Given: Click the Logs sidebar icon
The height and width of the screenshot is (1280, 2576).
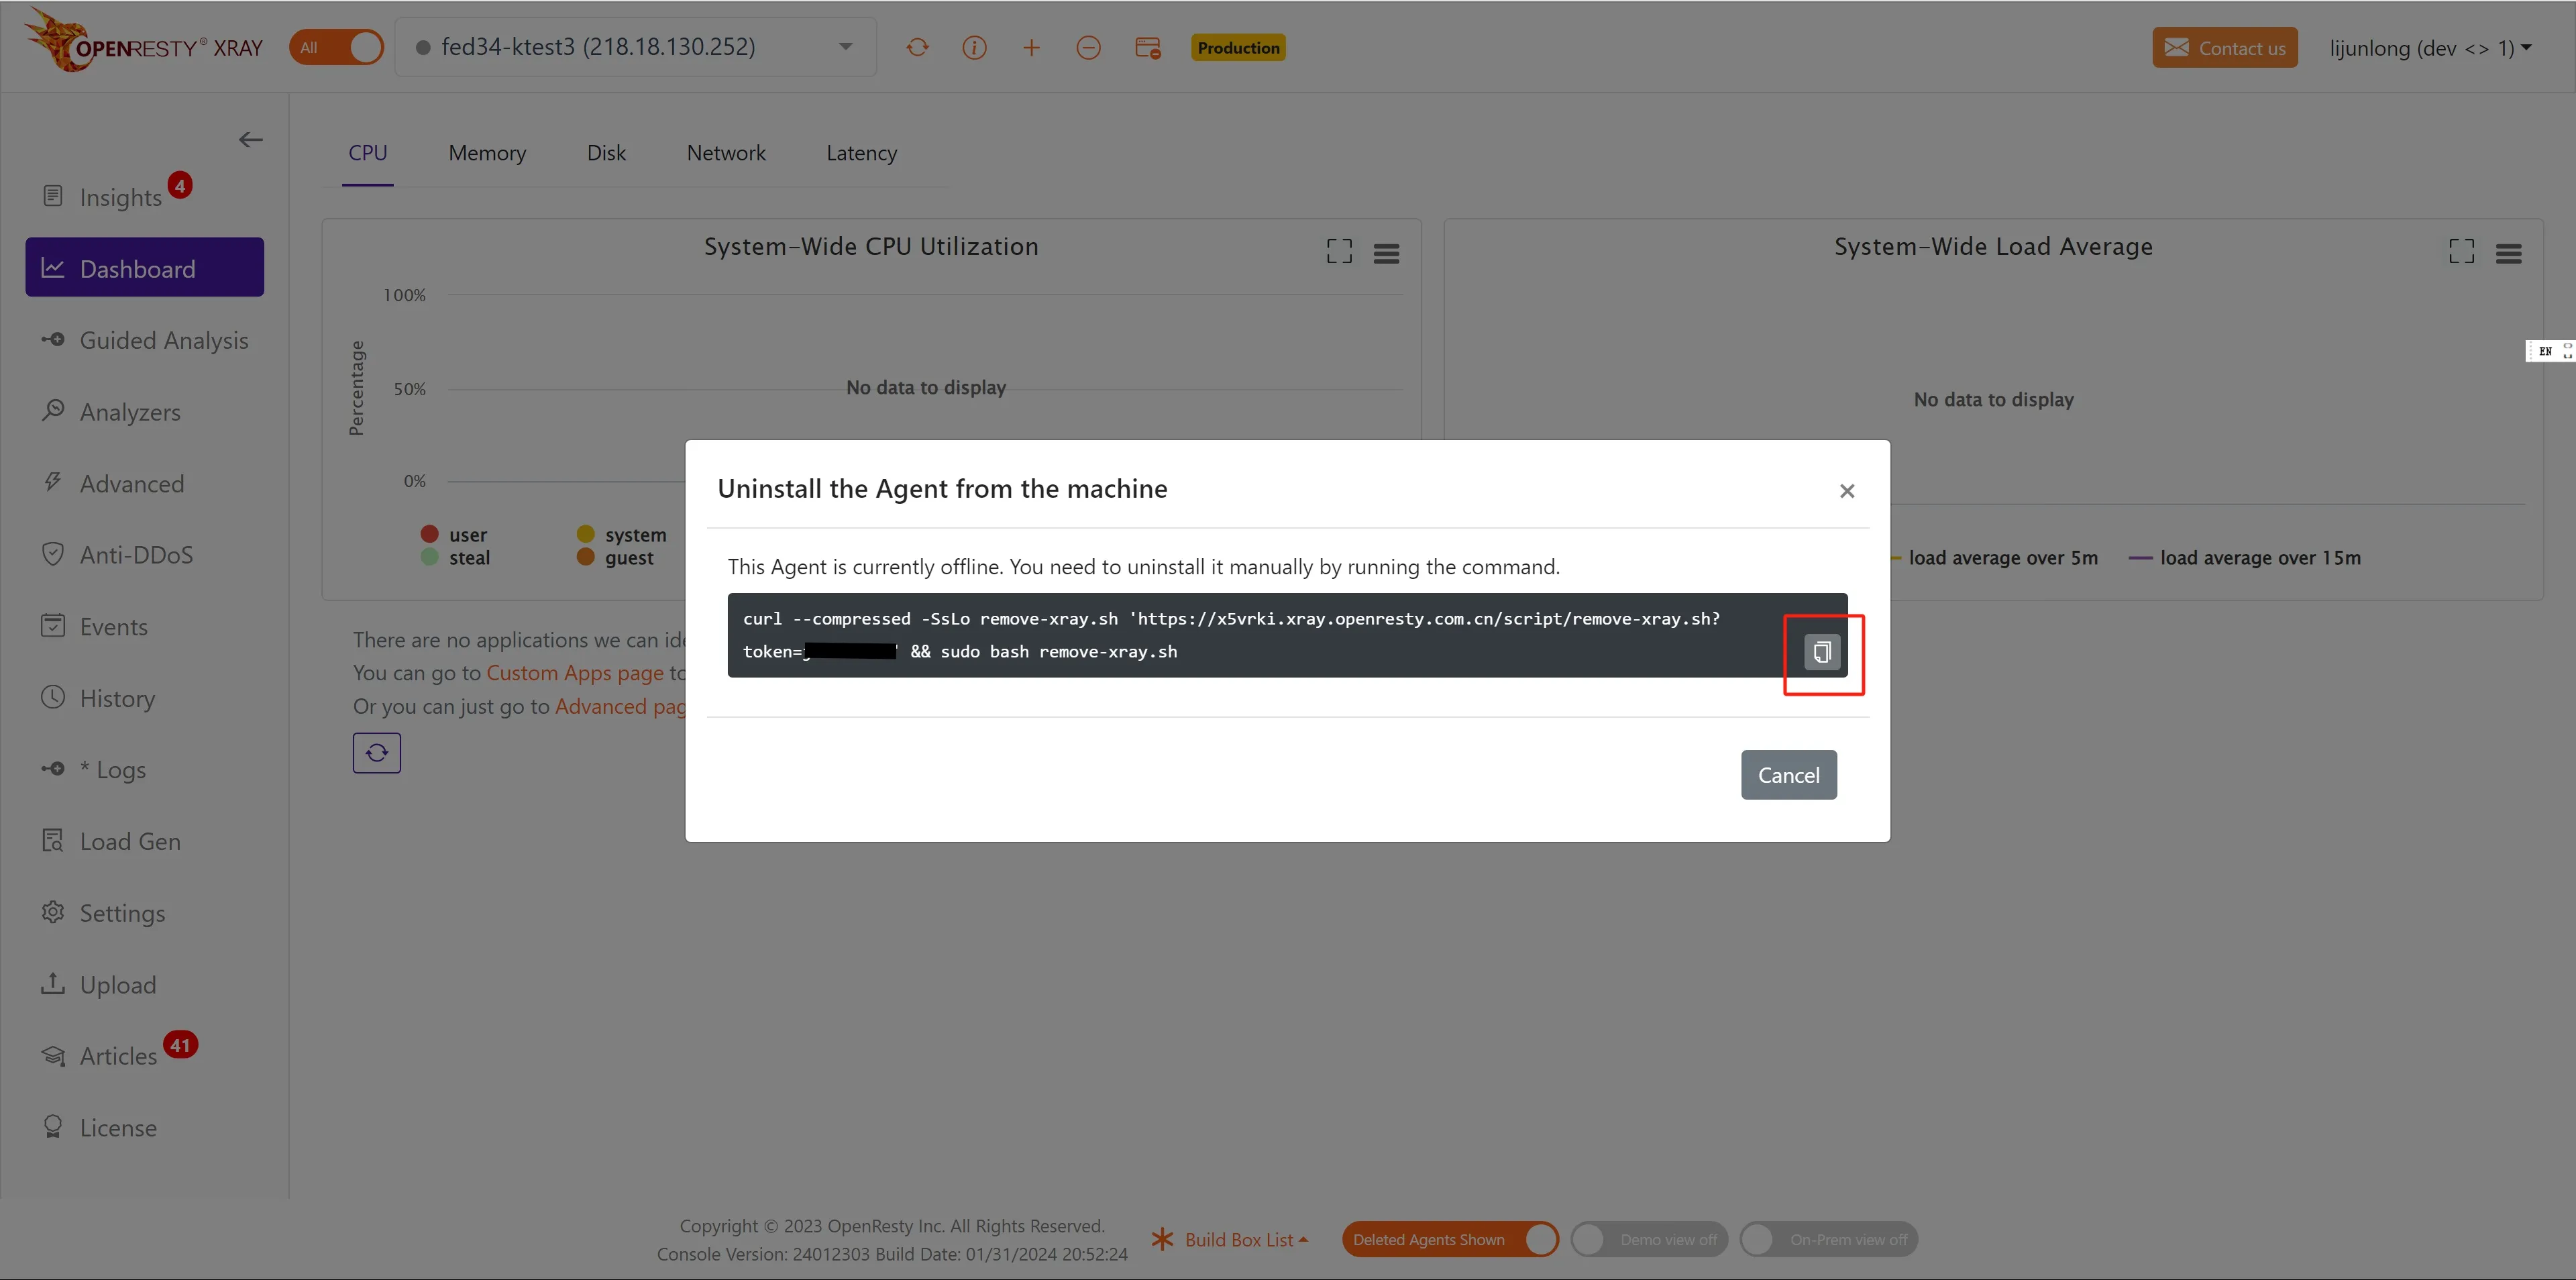Looking at the screenshot, I should pos(53,769).
